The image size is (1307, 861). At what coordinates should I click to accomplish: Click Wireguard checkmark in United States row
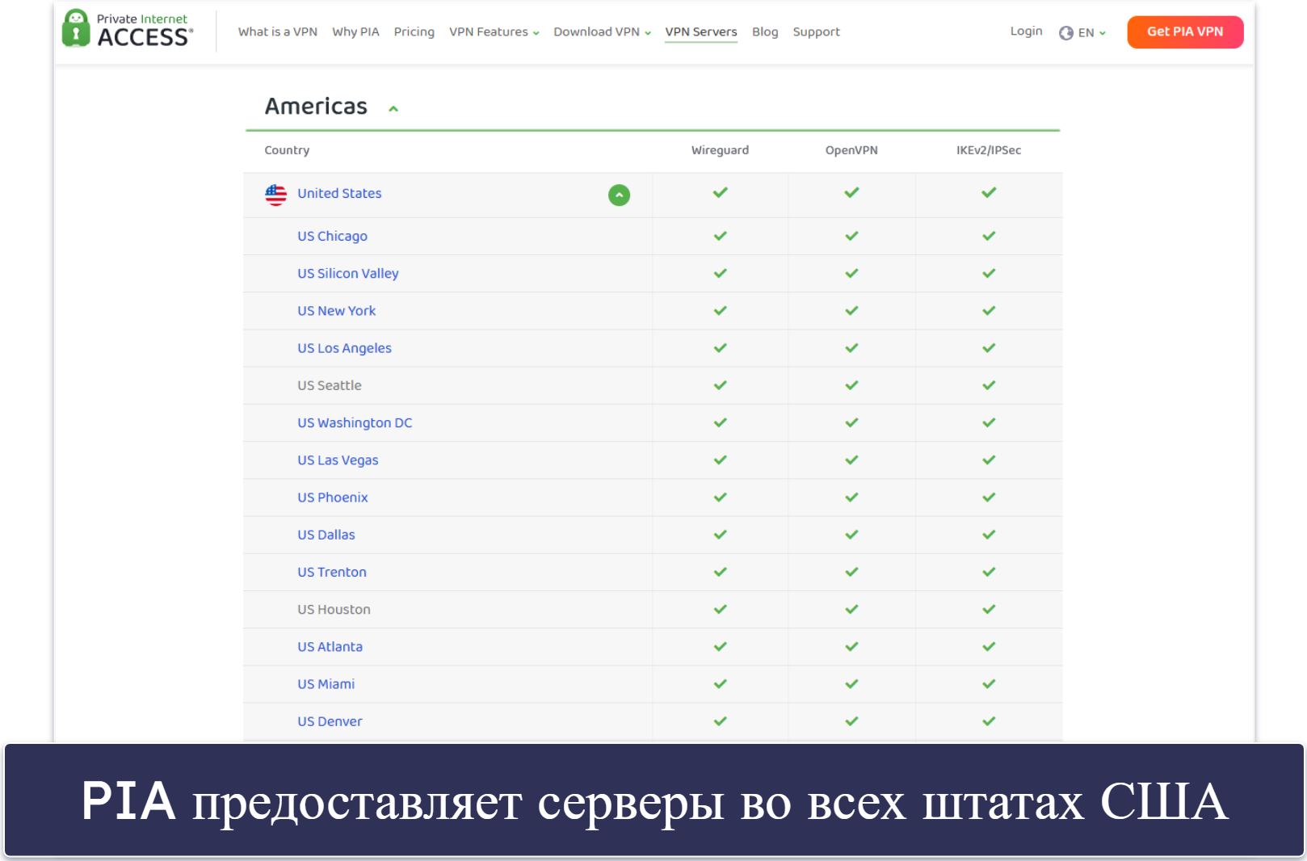coord(720,192)
